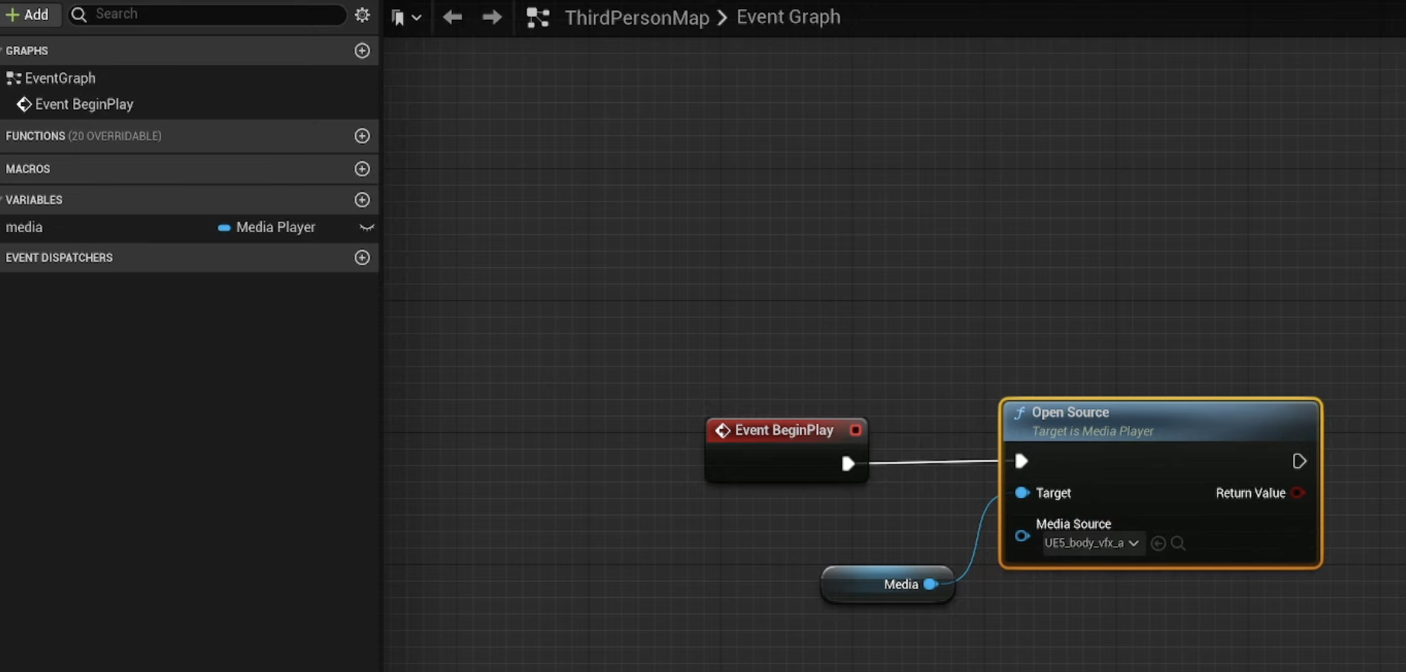Click the Return Value output pin
The width and height of the screenshot is (1406, 672).
[1298, 493]
